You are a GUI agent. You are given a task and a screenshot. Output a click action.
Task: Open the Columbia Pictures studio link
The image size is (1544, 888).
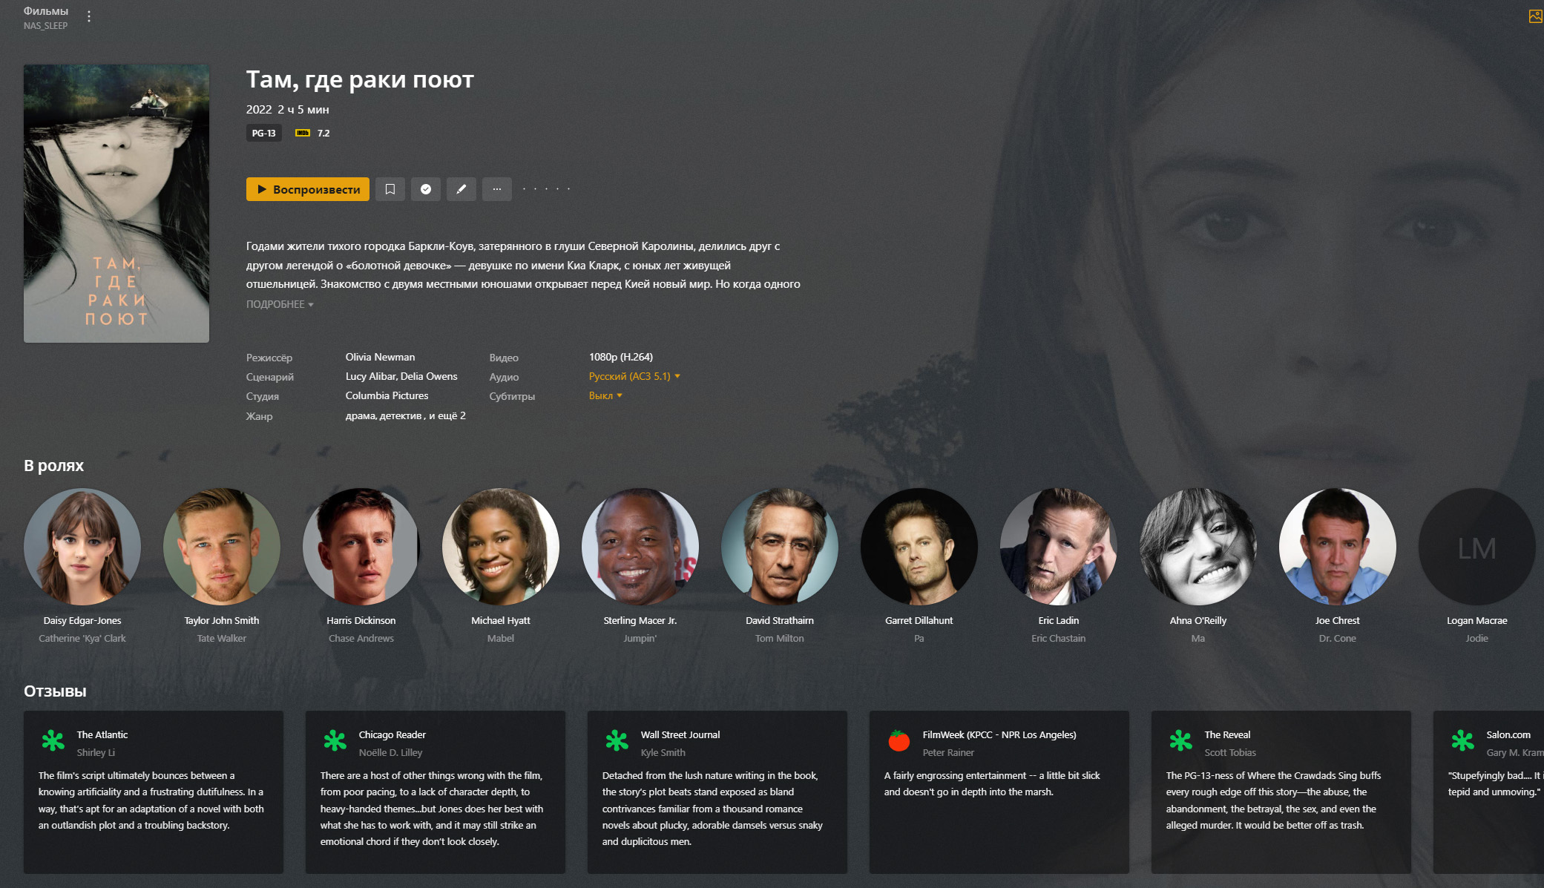pyautogui.click(x=387, y=395)
